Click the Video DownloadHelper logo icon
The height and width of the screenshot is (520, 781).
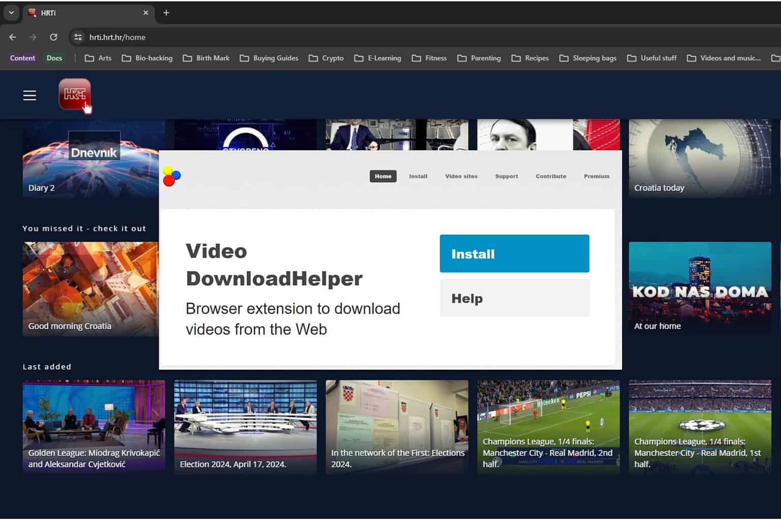pyautogui.click(x=171, y=176)
